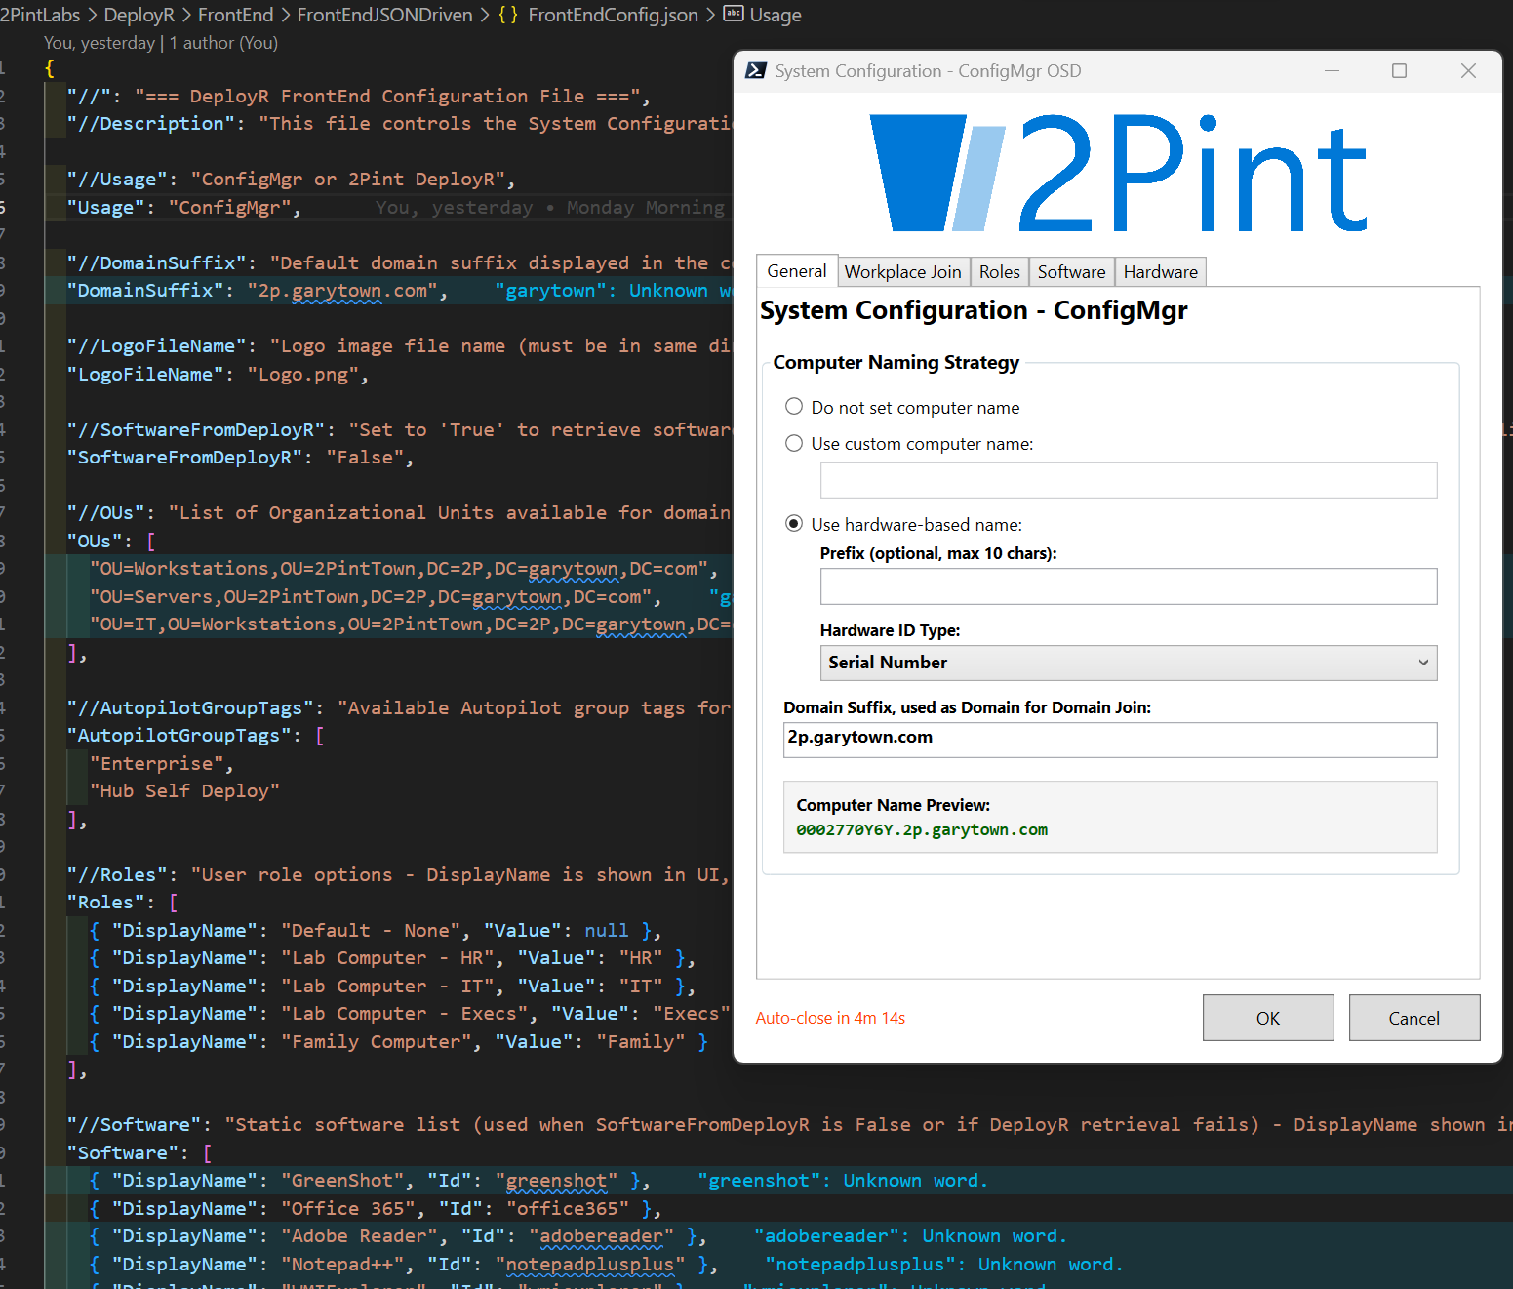This screenshot has height=1289, width=1513.
Task: Open the Hardware ID Type dropdown
Action: pos(1128,663)
